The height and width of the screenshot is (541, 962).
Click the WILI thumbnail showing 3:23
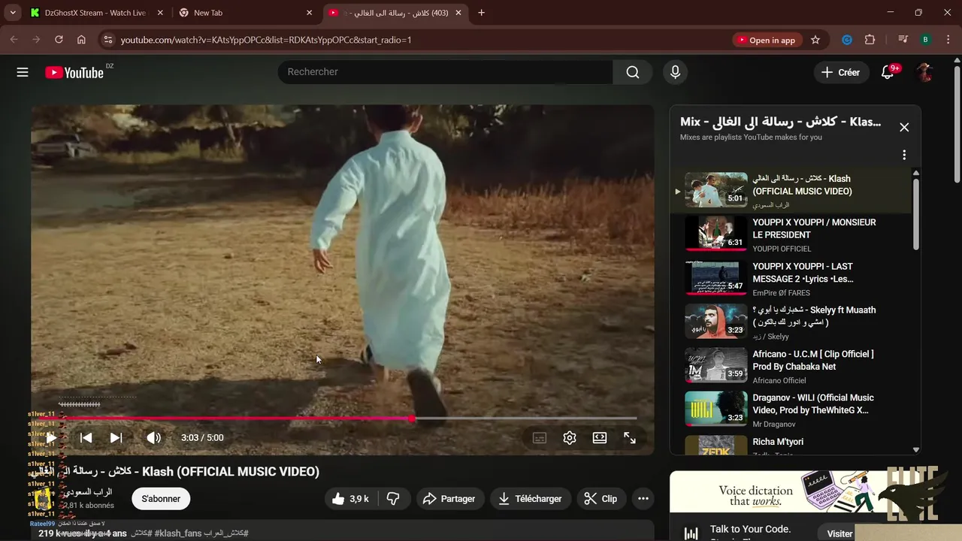tap(715, 409)
